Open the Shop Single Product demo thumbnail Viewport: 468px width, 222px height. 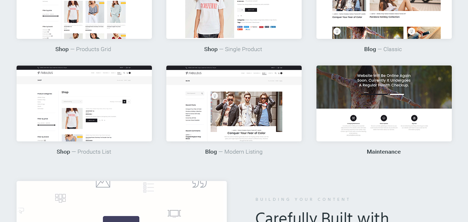click(x=234, y=19)
